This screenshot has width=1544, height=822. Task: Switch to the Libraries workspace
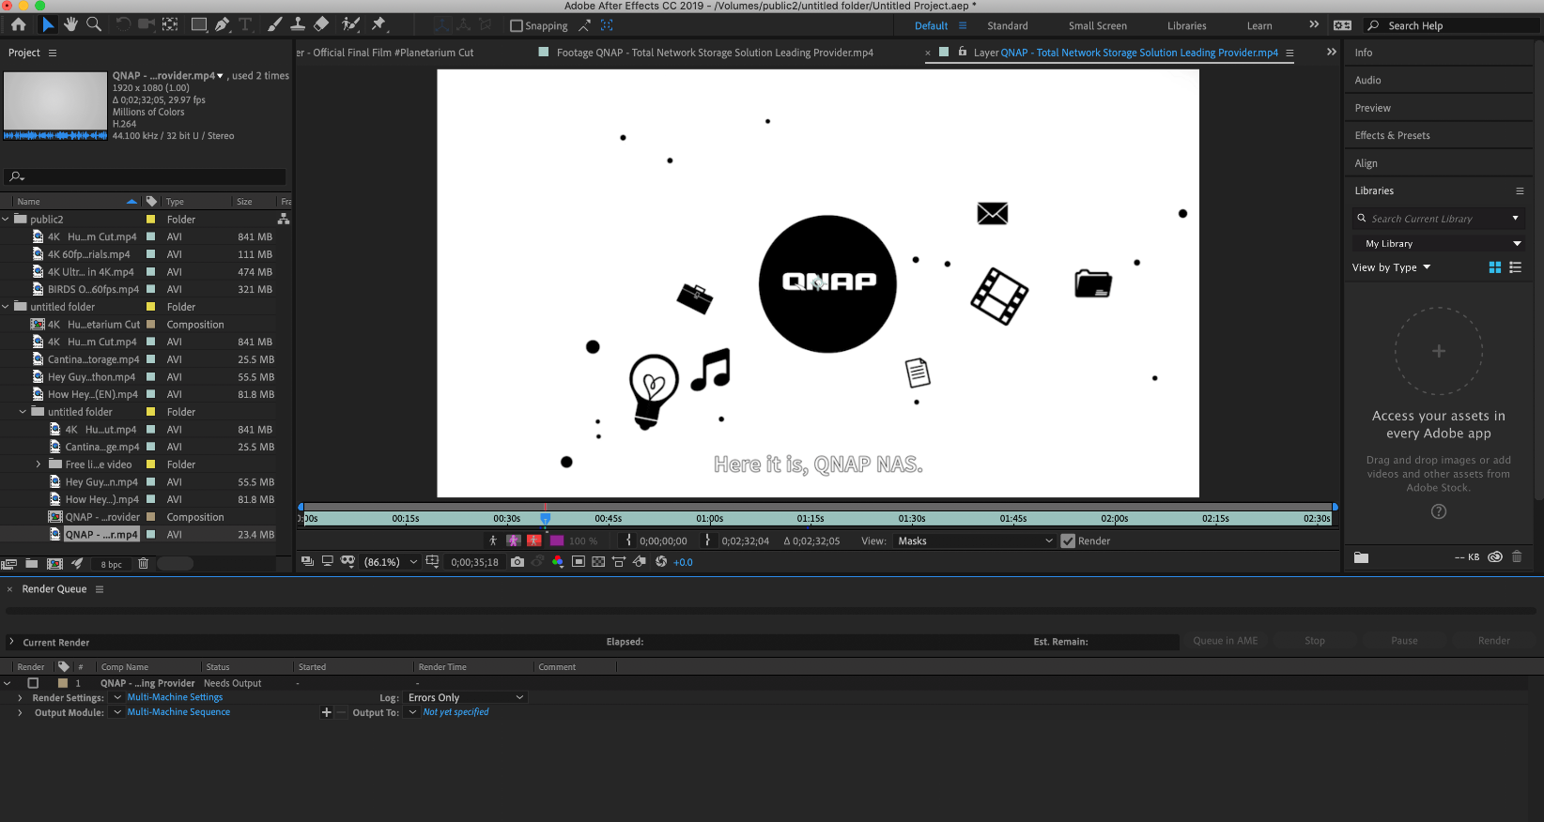click(1186, 26)
